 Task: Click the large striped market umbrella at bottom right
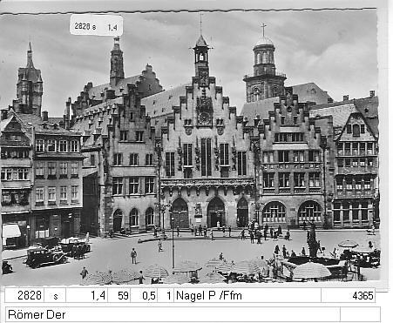click(x=312, y=271)
